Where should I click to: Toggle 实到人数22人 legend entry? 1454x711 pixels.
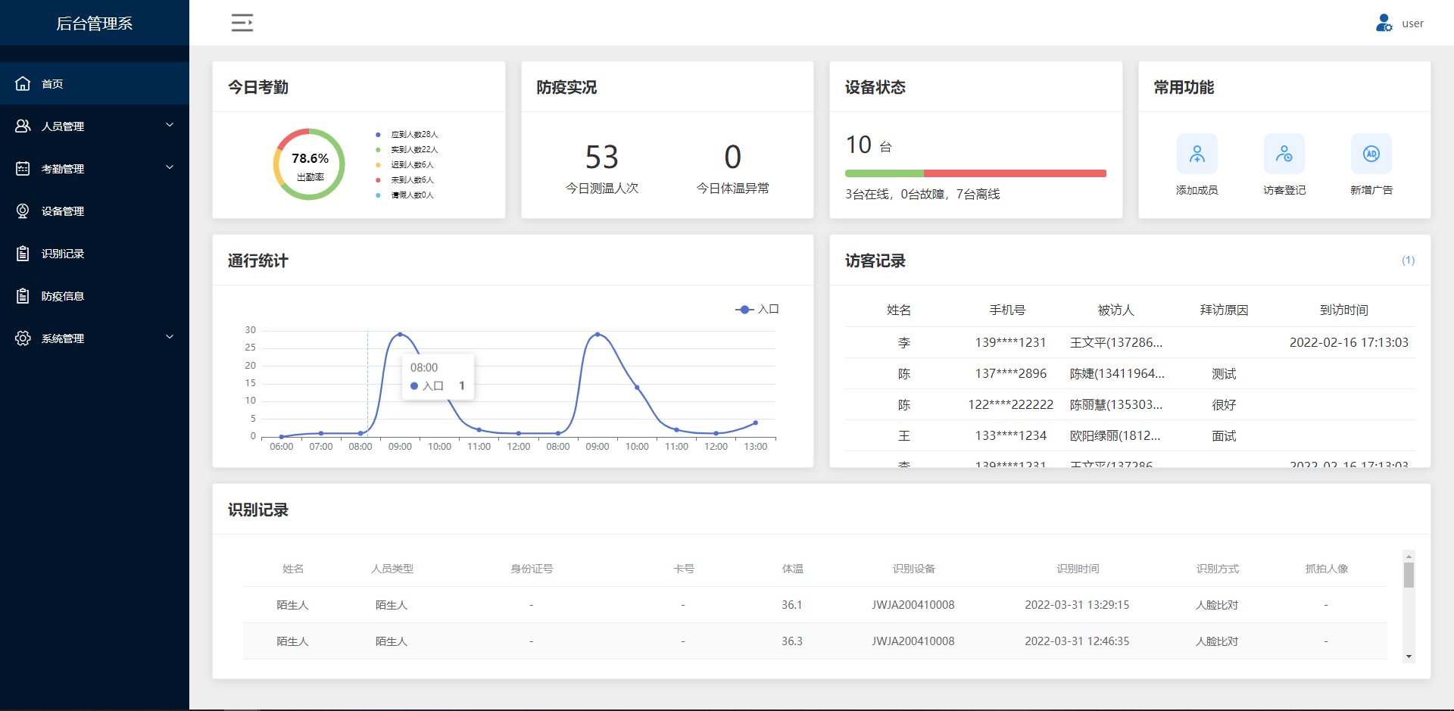(x=407, y=149)
